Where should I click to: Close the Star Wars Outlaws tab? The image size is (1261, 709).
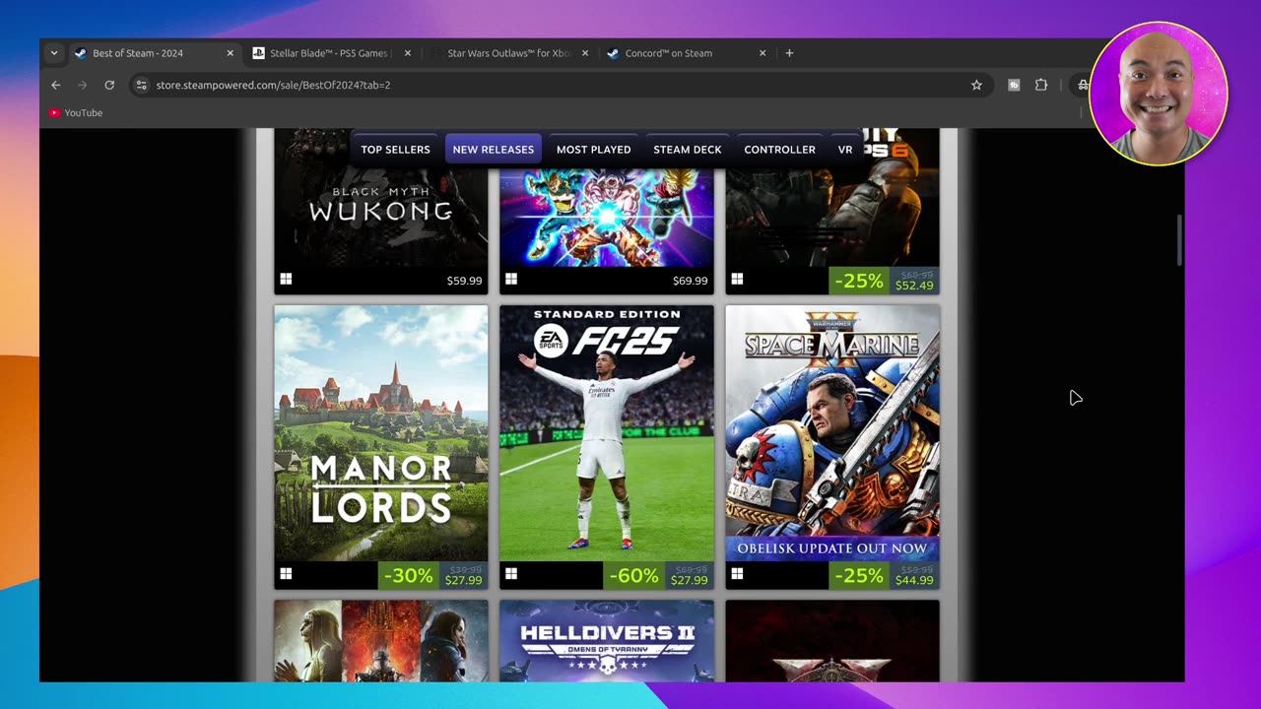pos(585,53)
